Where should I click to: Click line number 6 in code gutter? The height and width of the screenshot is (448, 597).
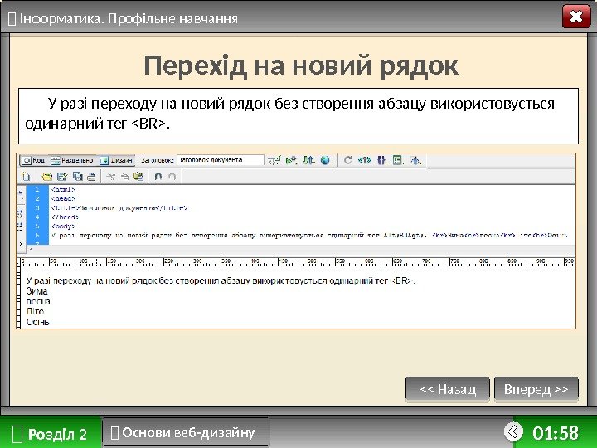point(37,235)
